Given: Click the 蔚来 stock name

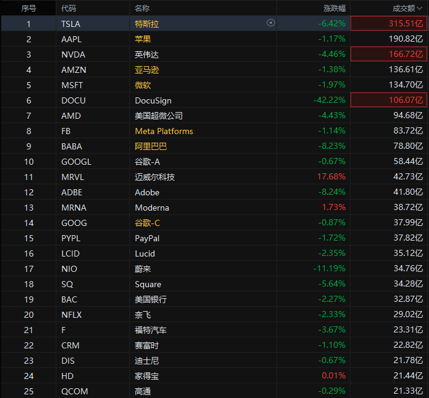Looking at the screenshot, I should tap(143, 269).
